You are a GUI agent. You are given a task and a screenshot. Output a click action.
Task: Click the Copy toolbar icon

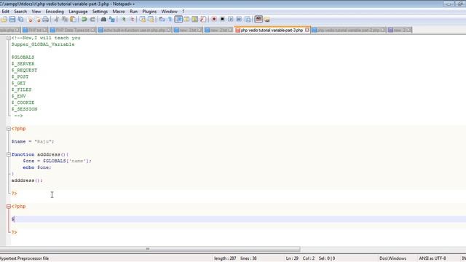[65, 20]
